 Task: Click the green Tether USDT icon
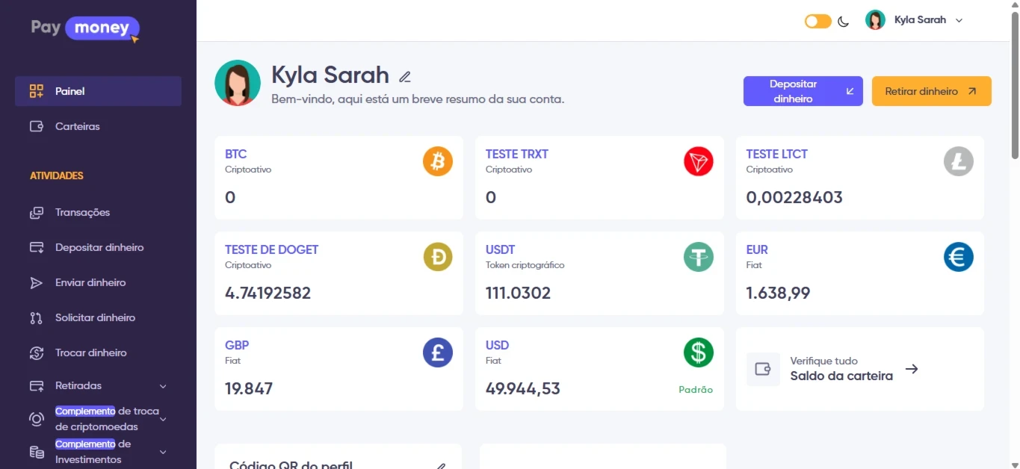(698, 257)
